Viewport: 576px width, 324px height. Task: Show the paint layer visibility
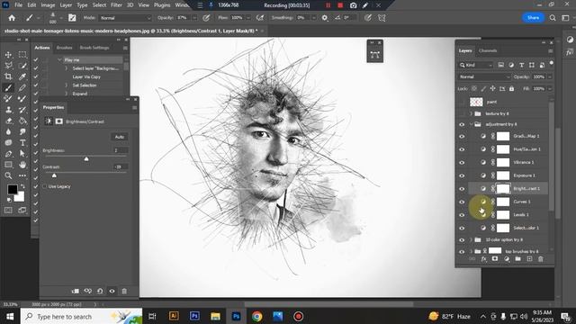(x=462, y=102)
